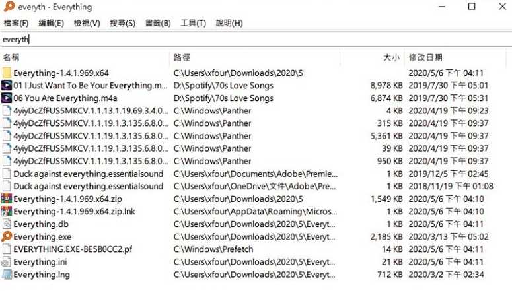512x291 pixels.
Task: Click the gear settings icon of Everything.ini
Action: (7, 262)
